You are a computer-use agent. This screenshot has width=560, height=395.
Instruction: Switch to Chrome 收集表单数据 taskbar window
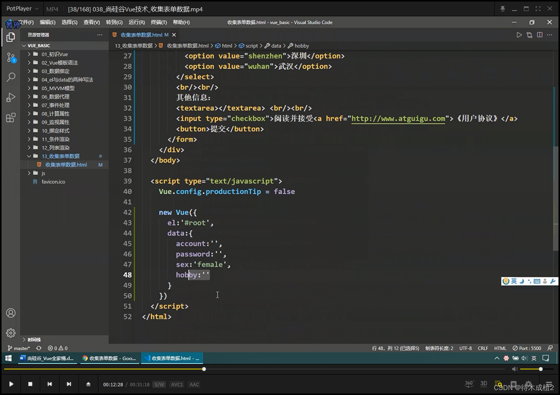click(109, 358)
